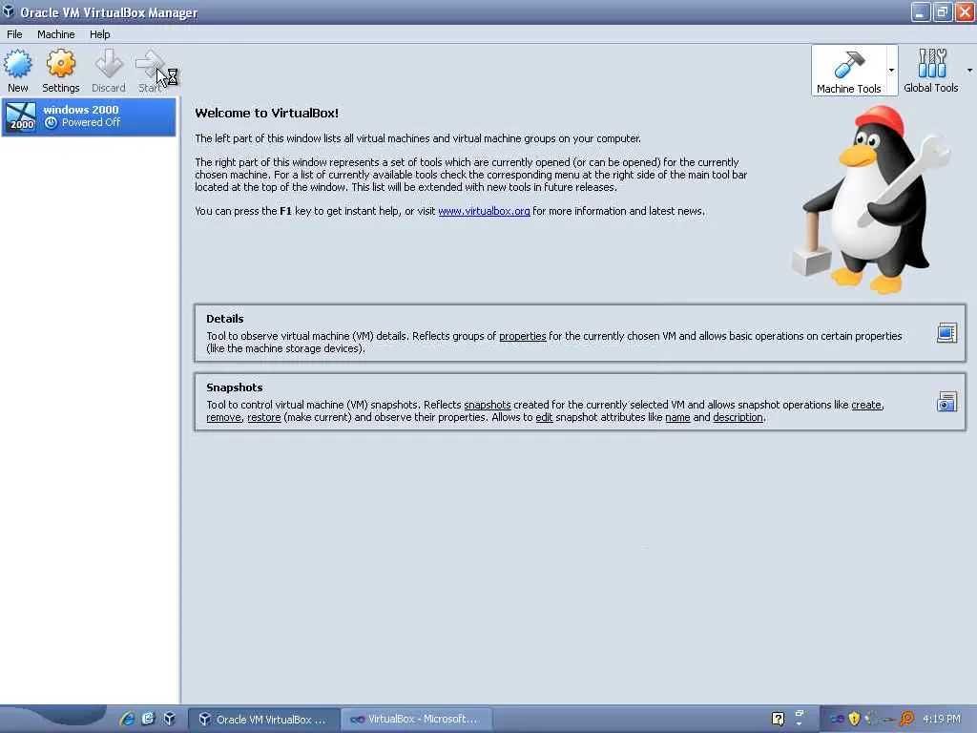
Task: Click the create link in Snapshots
Action: (866, 405)
